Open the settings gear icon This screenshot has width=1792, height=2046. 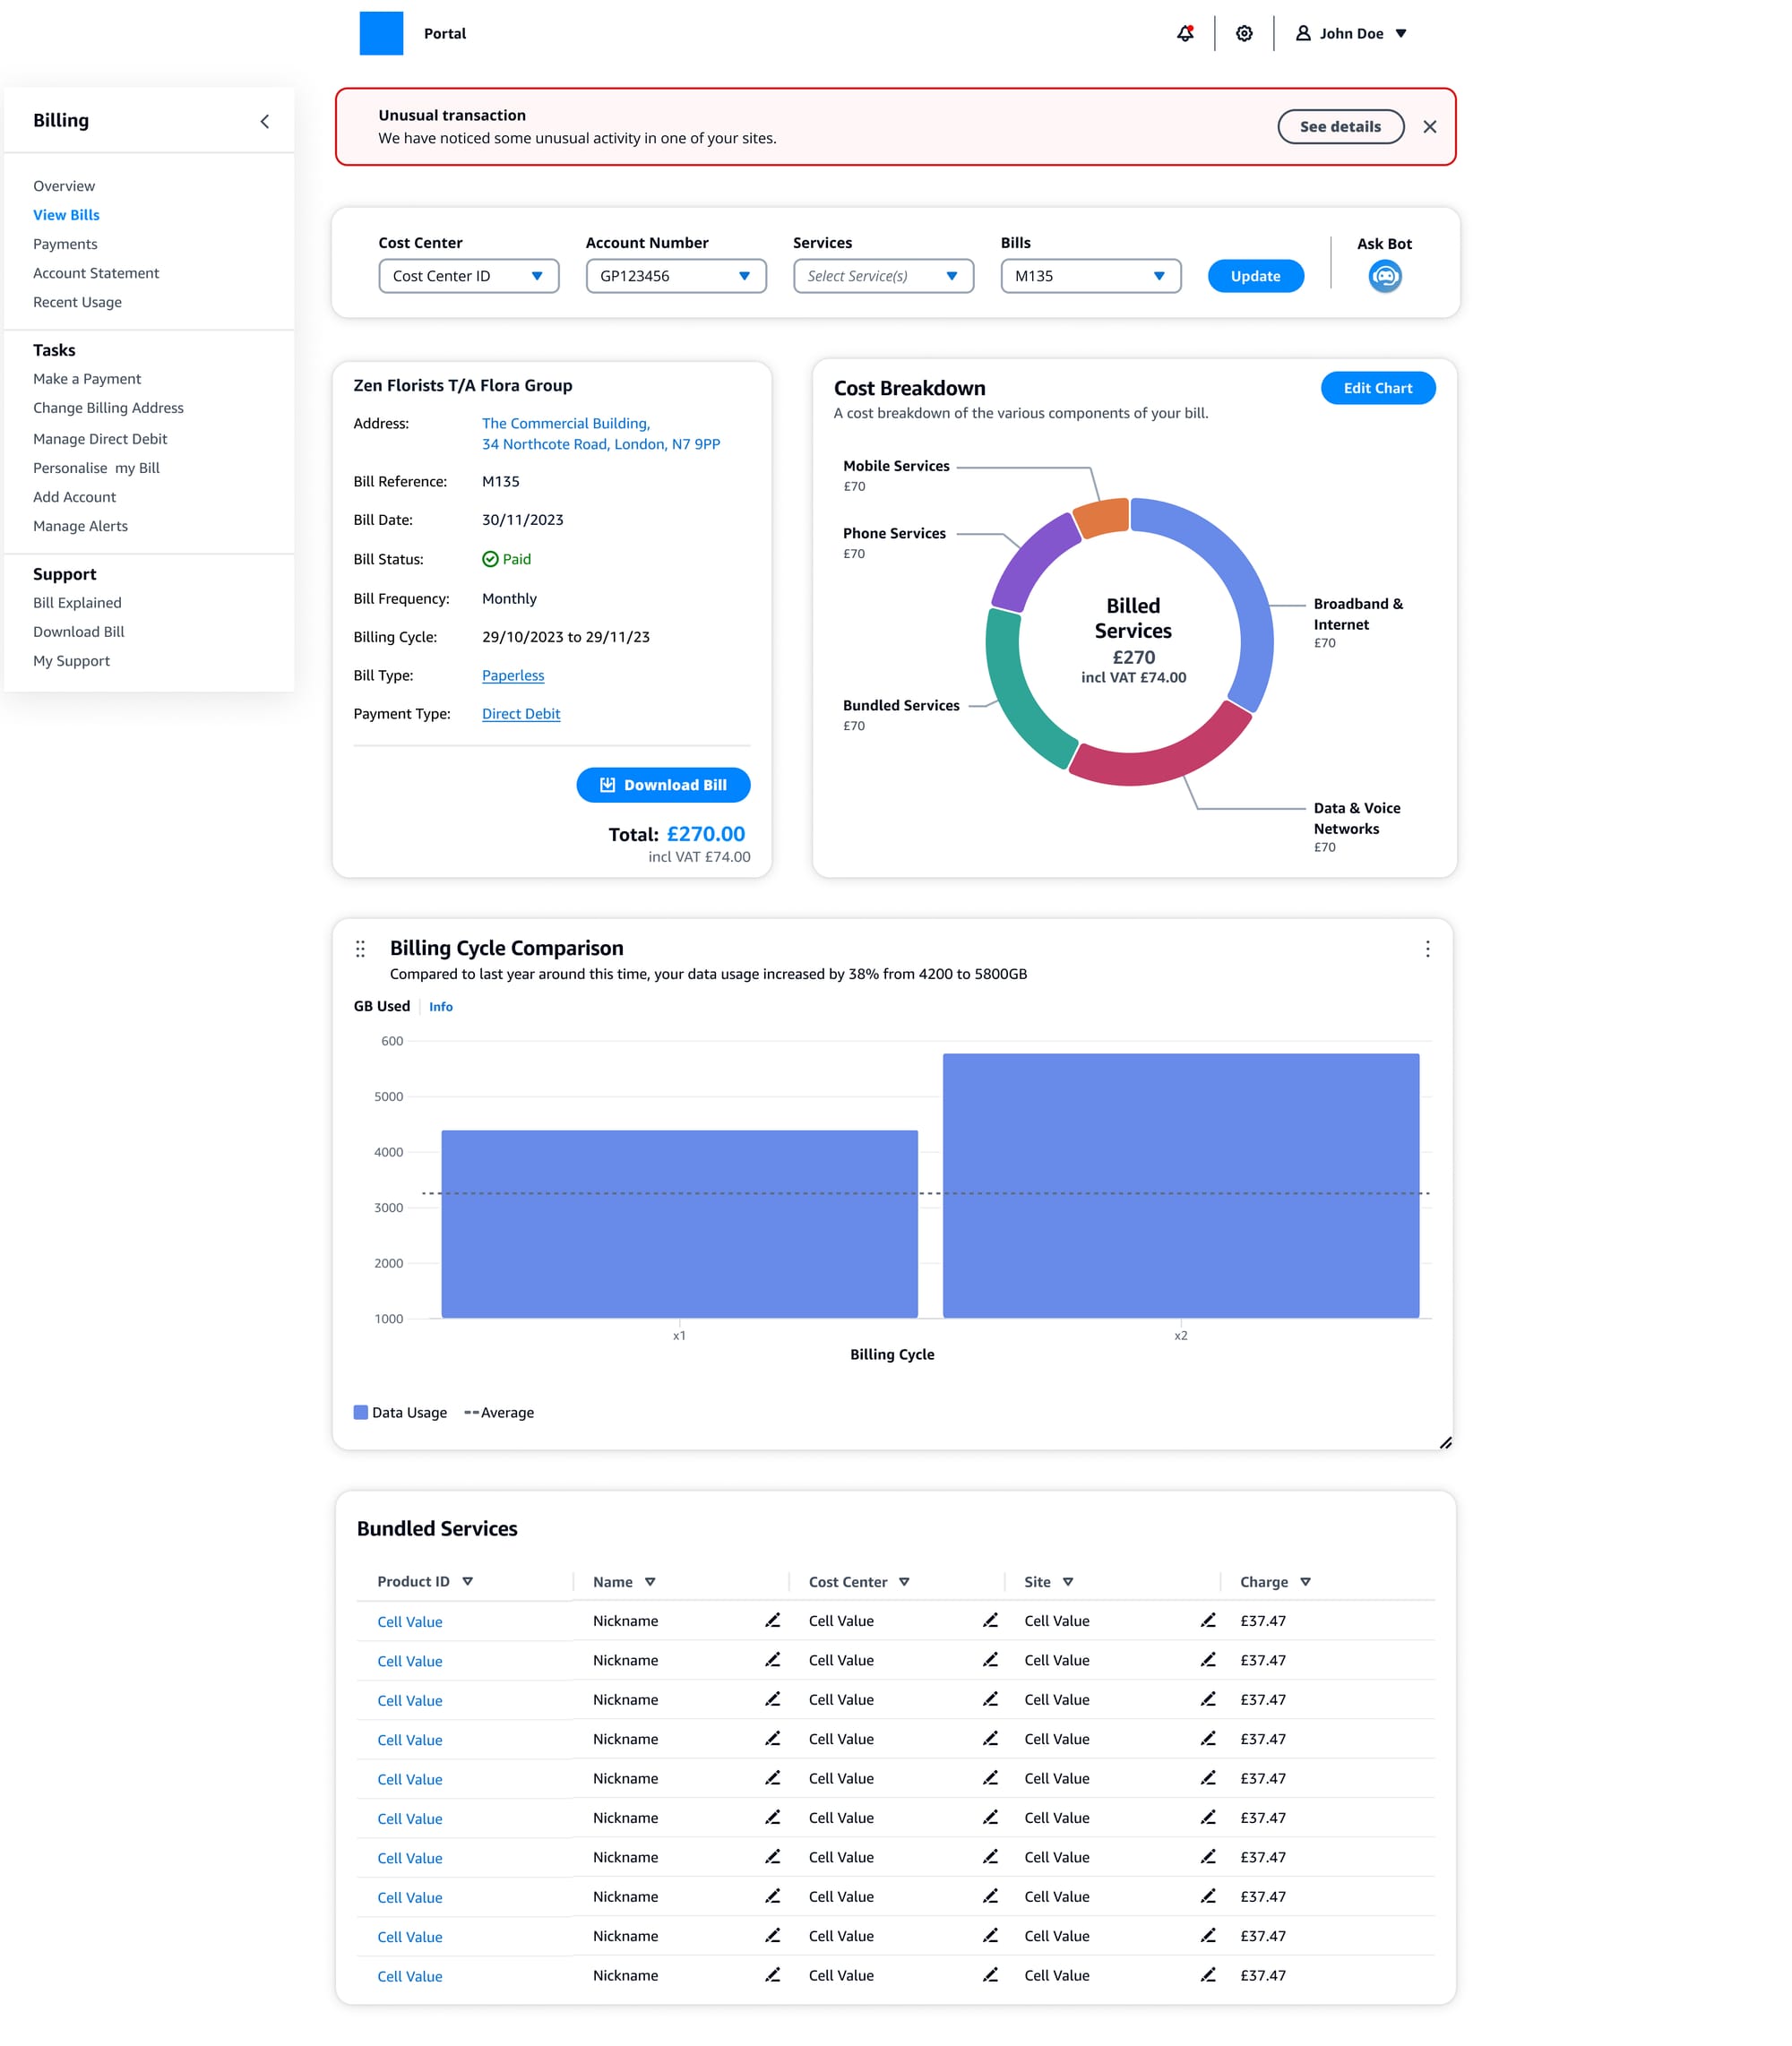click(1244, 33)
